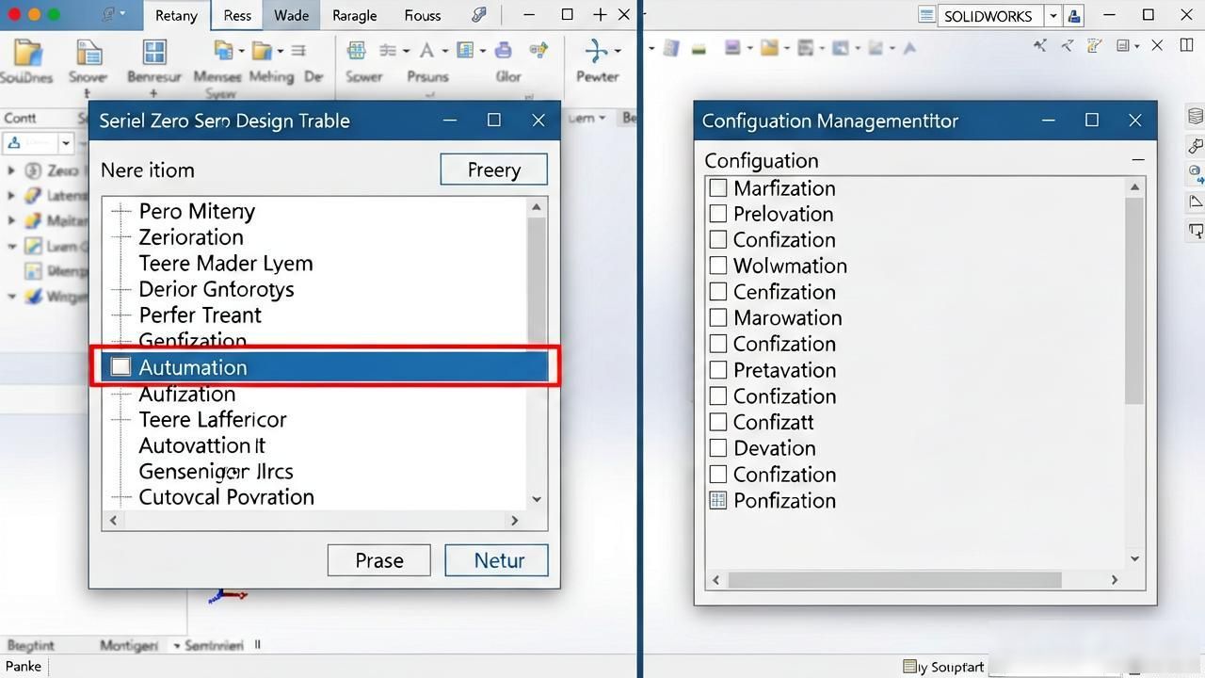Toggle the Autumation checkbox in the list
The height and width of the screenshot is (678, 1205).
click(x=120, y=366)
